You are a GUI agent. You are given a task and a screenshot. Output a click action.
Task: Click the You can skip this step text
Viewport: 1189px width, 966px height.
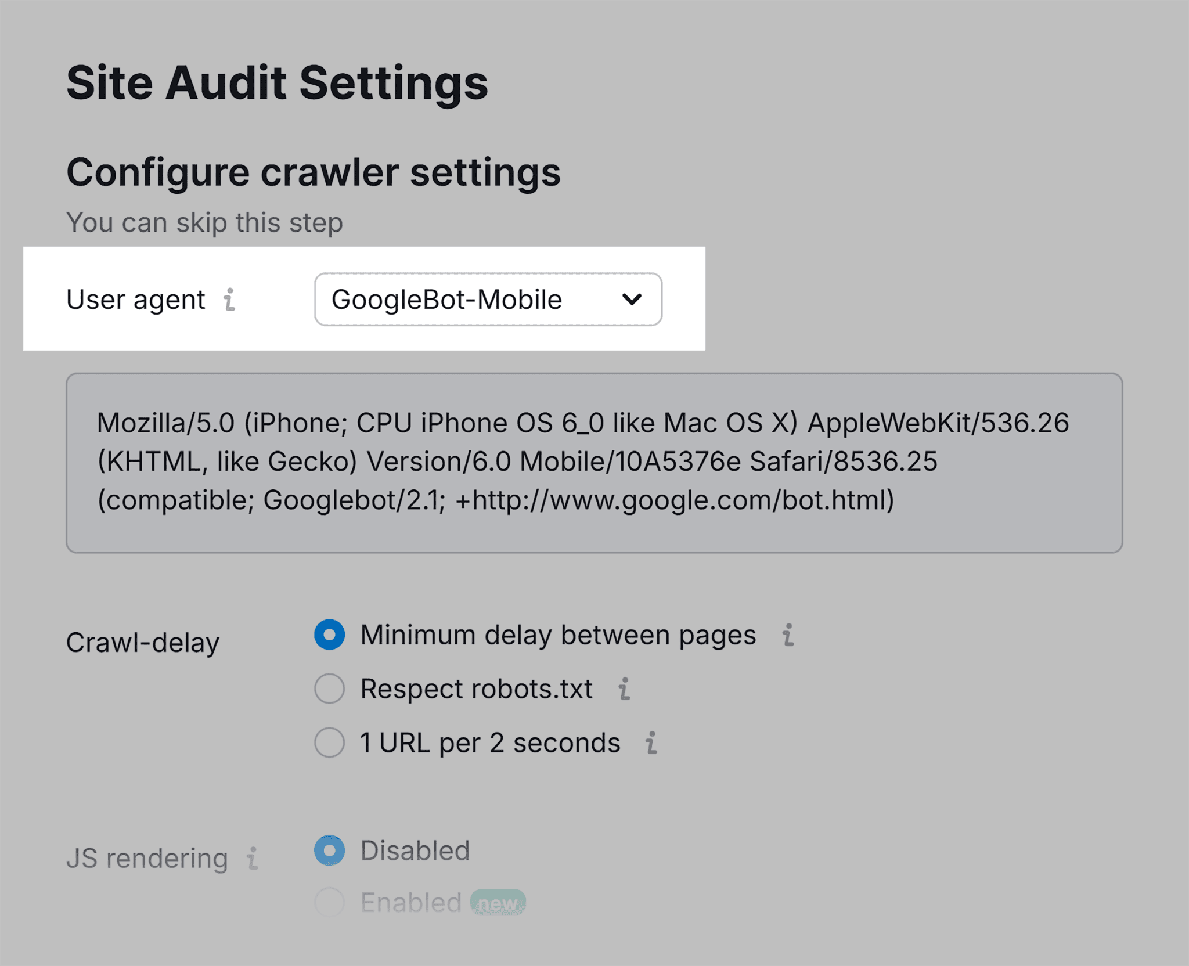coord(204,221)
